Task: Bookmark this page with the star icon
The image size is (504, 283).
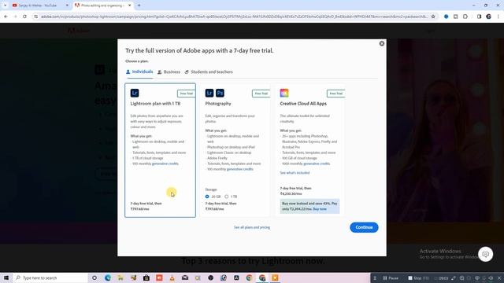Action: (x=433, y=17)
